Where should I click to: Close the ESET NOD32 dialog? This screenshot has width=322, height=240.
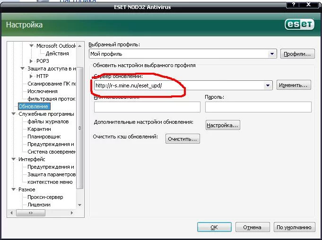coord(308,5)
